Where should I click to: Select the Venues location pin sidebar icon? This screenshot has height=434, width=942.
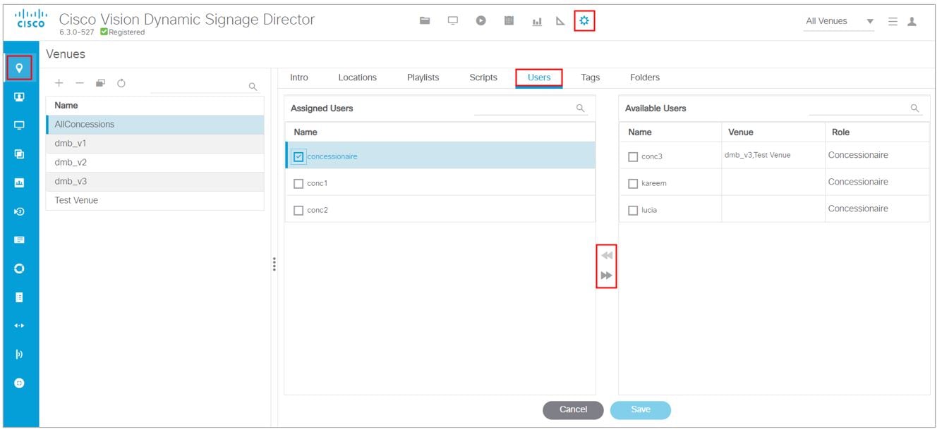coord(19,68)
